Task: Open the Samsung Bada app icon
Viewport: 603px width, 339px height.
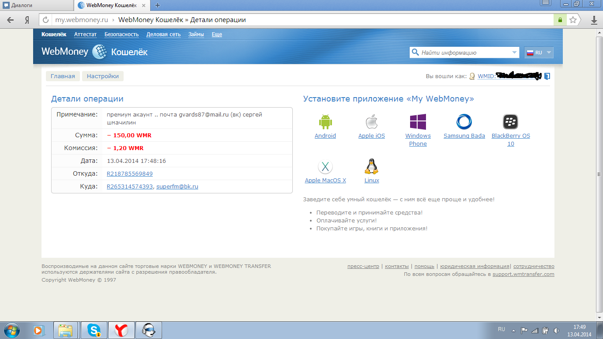Action: (x=464, y=122)
